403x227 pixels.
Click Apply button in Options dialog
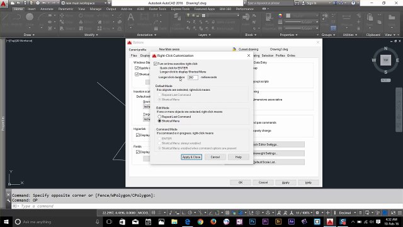[285, 182]
